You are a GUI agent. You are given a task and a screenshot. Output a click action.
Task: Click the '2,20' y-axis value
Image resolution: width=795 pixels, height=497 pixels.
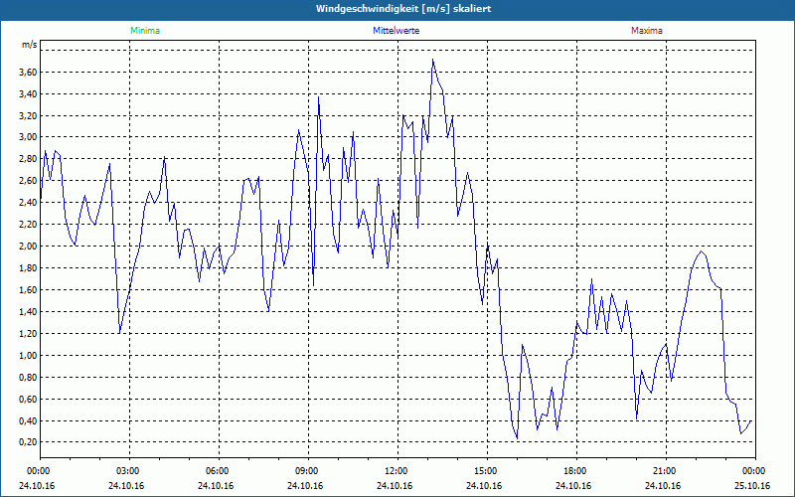(x=30, y=225)
